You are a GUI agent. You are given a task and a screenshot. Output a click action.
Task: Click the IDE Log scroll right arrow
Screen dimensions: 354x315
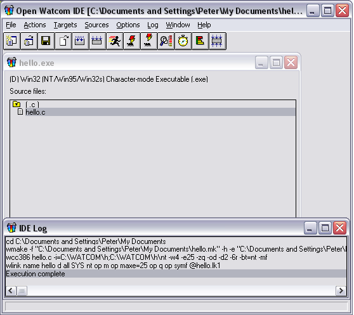[x=341, y=291]
